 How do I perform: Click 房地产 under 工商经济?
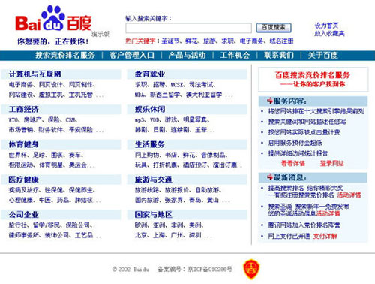(x=32, y=120)
